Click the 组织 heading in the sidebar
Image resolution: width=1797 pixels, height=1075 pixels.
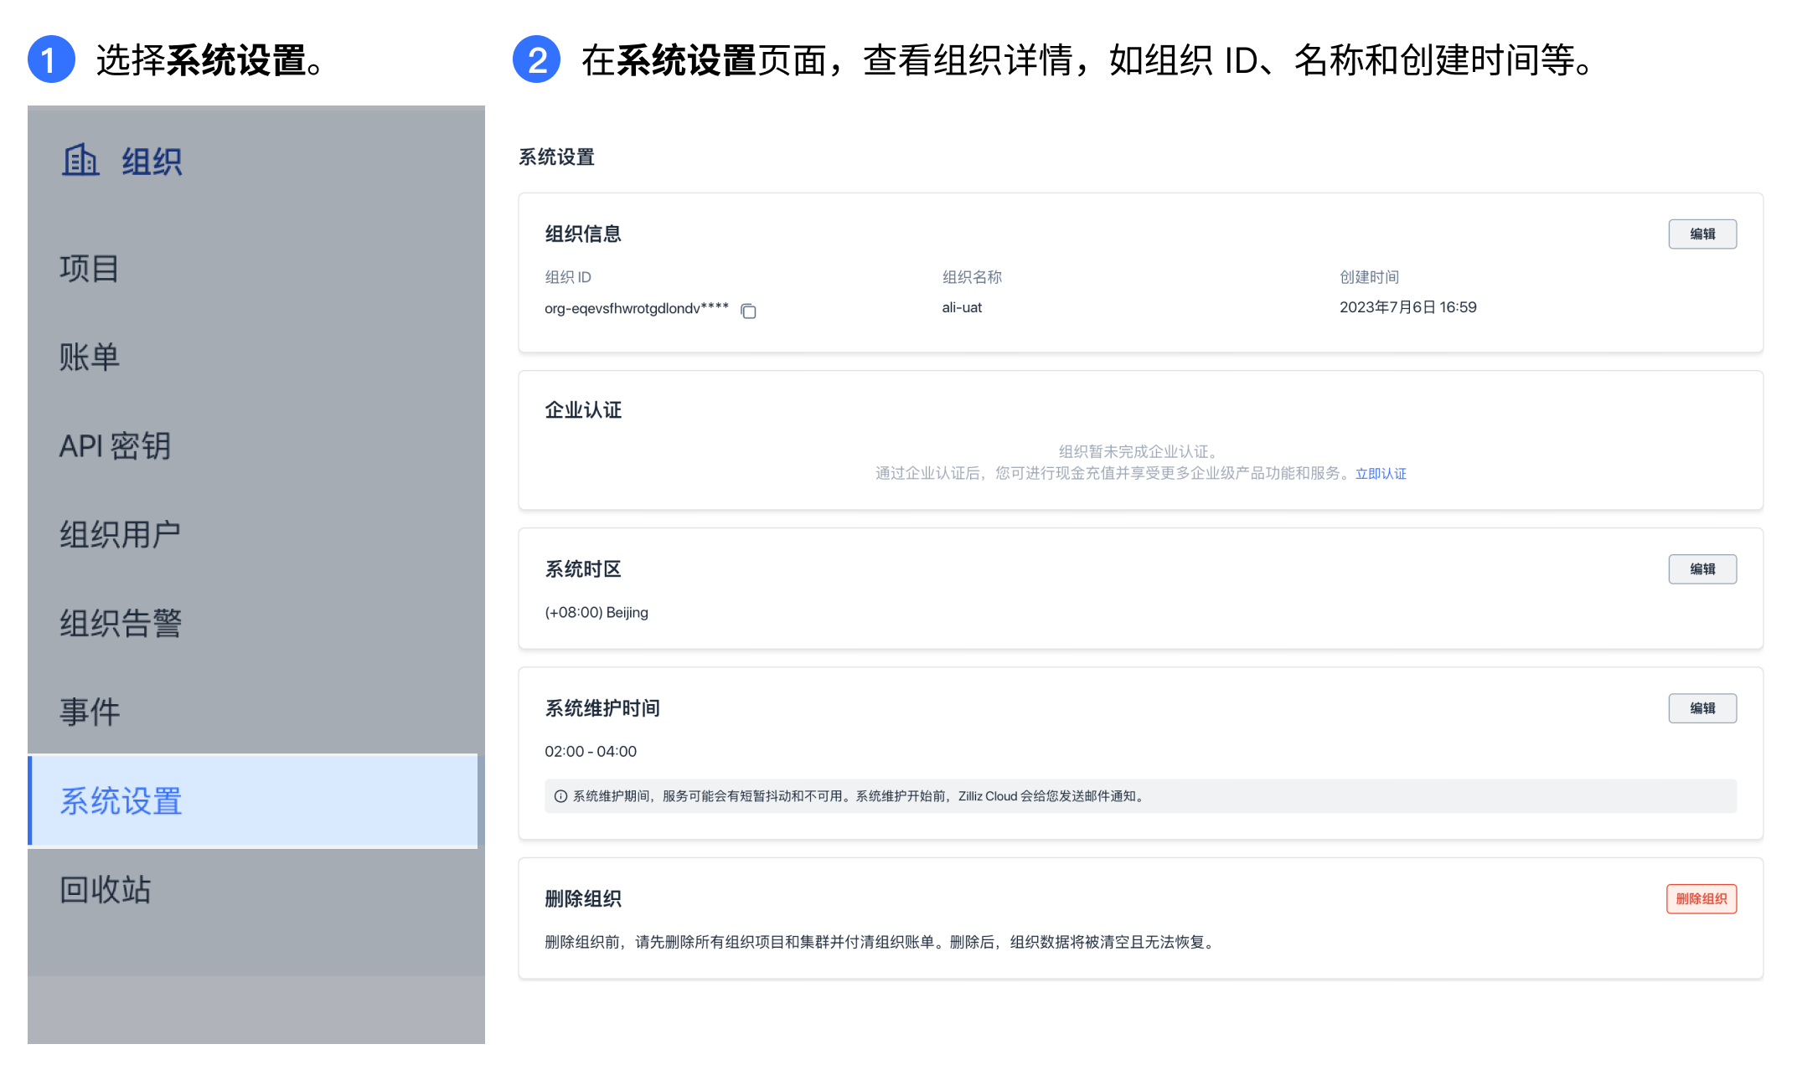tap(152, 161)
